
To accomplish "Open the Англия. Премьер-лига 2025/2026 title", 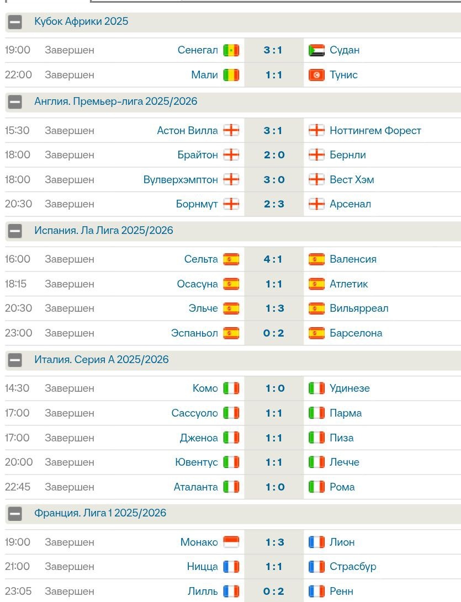I will coord(115,102).
